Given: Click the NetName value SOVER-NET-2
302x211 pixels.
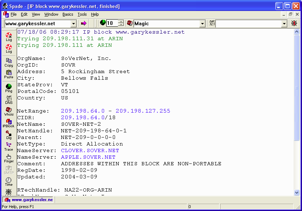Looking at the screenshot, I should point(81,124).
